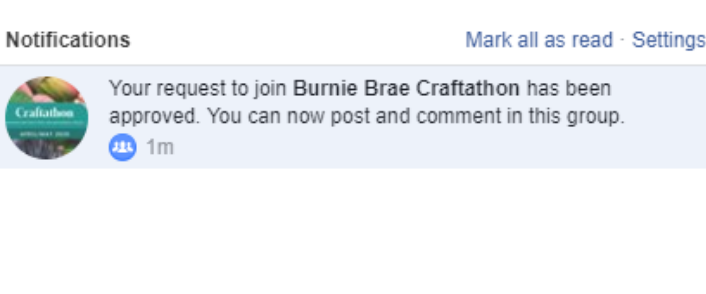
Task: Mark all notifications as read
Action: (x=539, y=40)
